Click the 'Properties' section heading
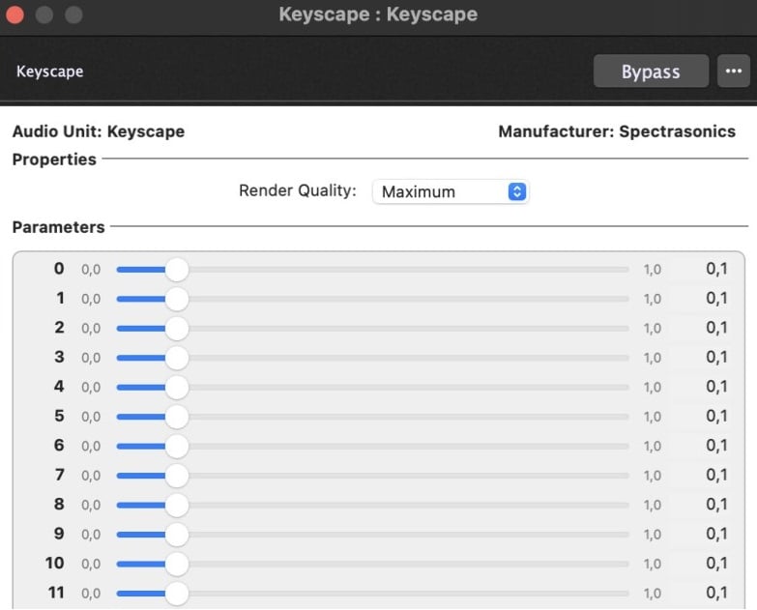This screenshot has width=757, height=610. pyautogui.click(x=54, y=160)
